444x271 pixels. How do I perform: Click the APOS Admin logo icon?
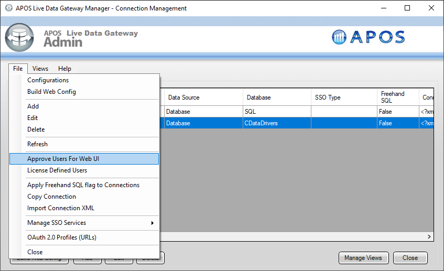[x=19, y=37]
